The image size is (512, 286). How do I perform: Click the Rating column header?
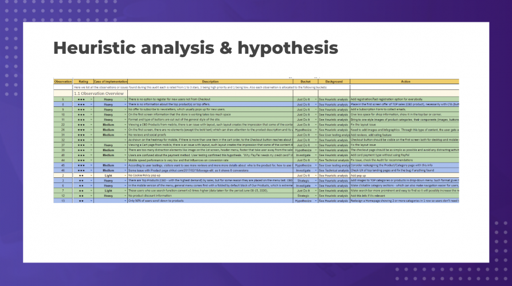click(x=83, y=81)
